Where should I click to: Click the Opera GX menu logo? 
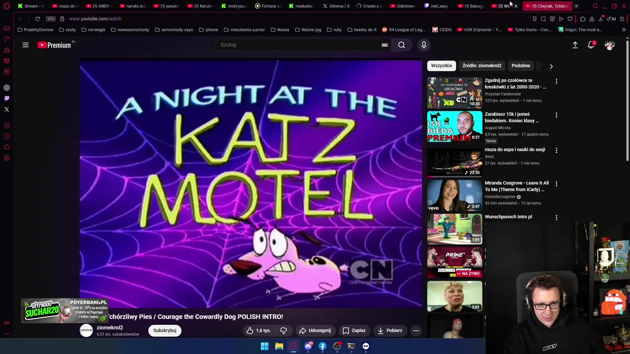[x=6, y=6]
